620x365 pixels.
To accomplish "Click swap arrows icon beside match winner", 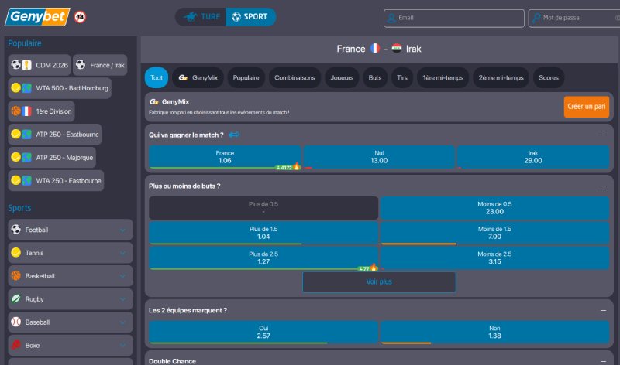I will 234,135.
